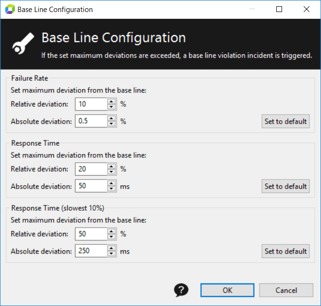Viewport: 321px width, 306px height.
Task: Confirm settings with OK button
Action: coord(227,290)
